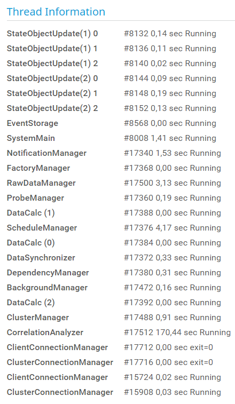Screen dimensions: 235x404
Task: Click the ScheduleManager thread entry
Action: (x=42, y=228)
